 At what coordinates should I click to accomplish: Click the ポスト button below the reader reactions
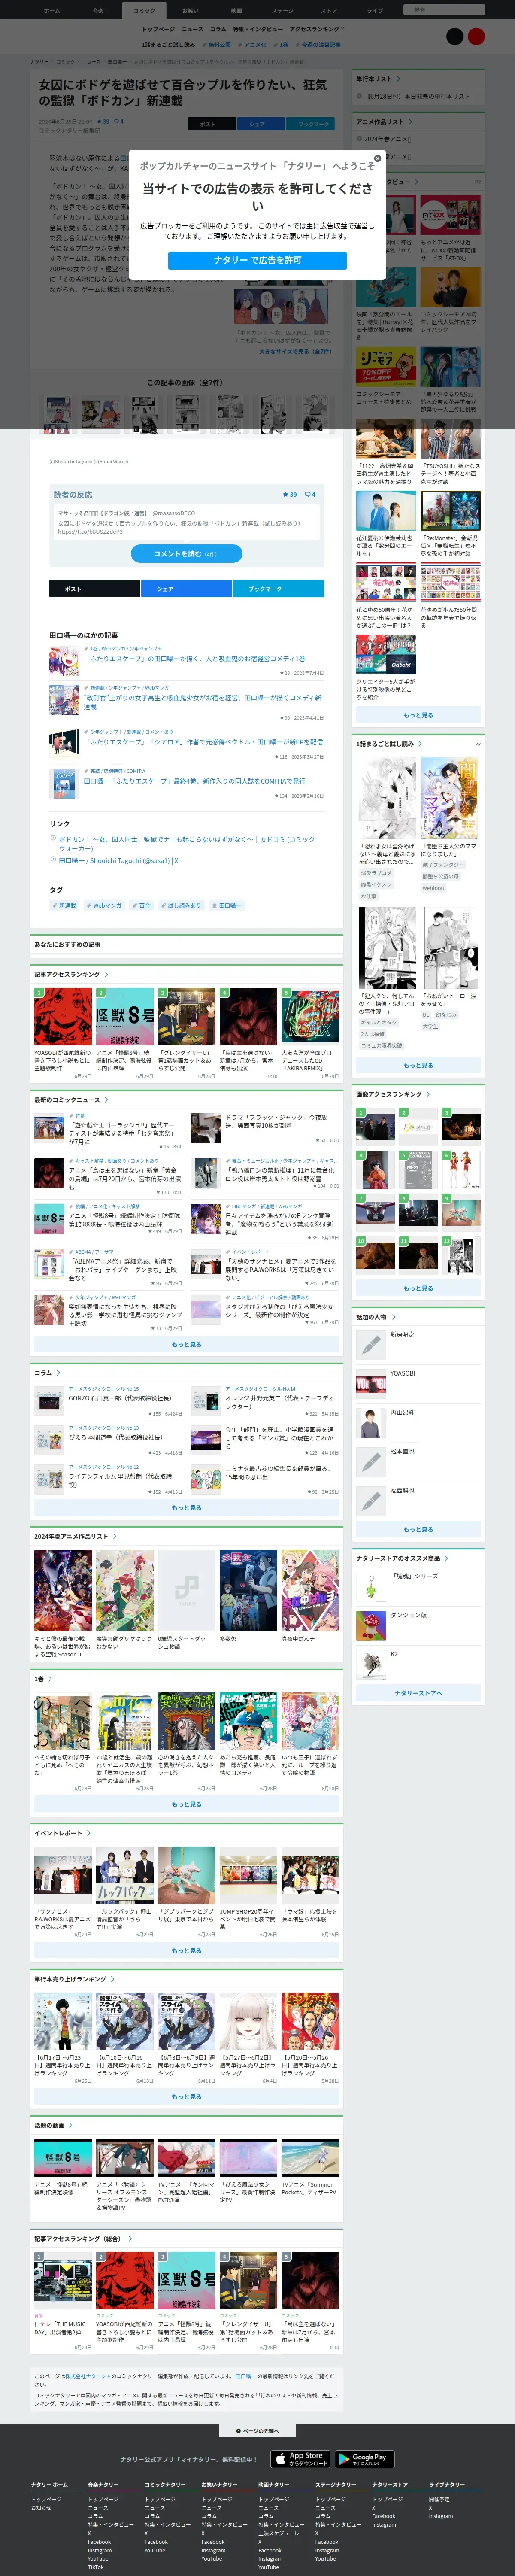(94, 589)
